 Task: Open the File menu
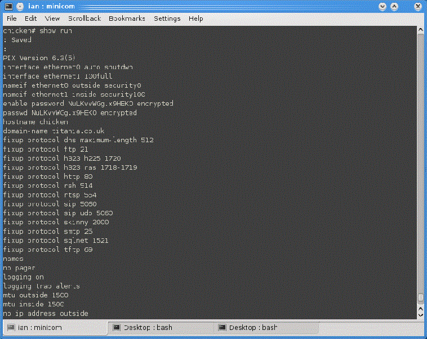click(11, 19)
